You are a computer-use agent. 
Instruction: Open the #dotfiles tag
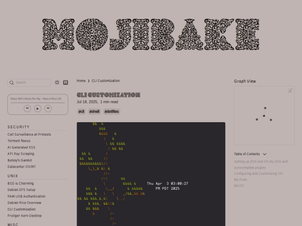[x=111, y=112]
